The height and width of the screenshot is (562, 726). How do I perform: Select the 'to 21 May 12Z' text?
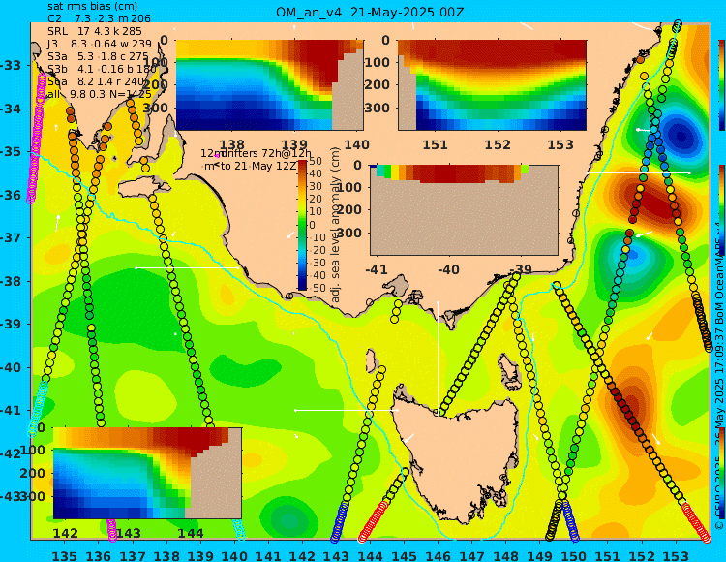tap(257, 166)
